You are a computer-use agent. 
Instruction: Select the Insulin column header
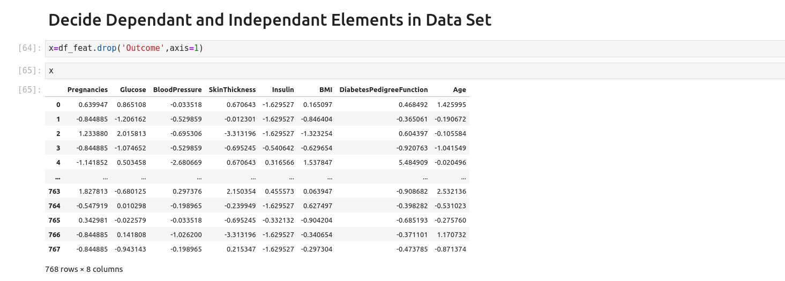click(282, 90)
